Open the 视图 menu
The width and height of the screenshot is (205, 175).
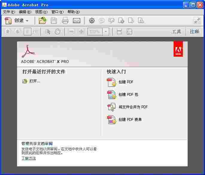[x=41, y=12]
